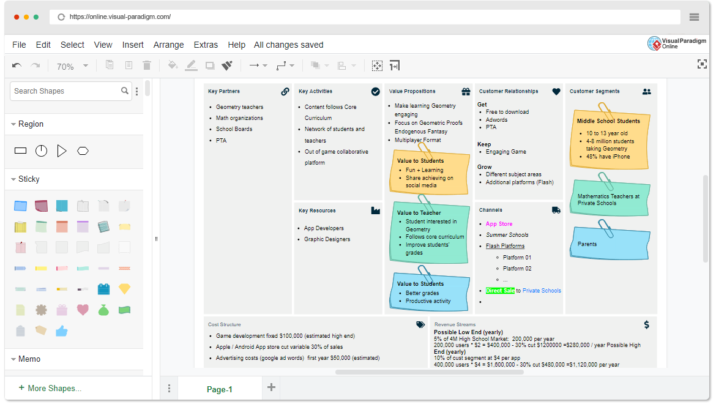
Task: Click the Redo arrow in toolbar
Action: click(35, 65)
